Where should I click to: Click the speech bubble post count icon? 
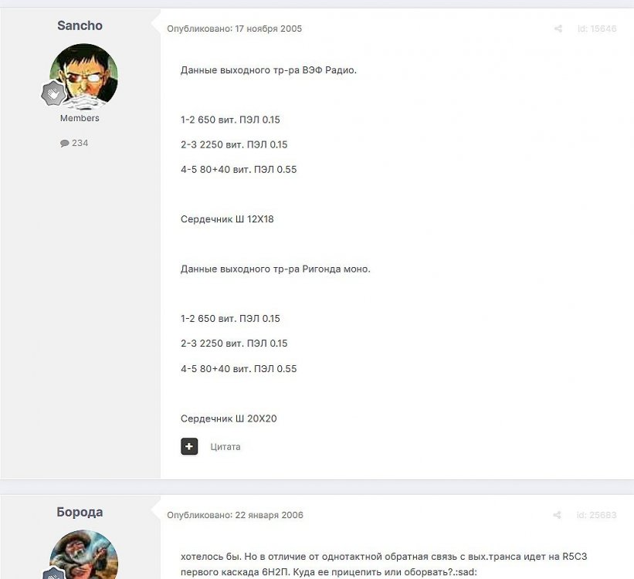tap(64, 143)
